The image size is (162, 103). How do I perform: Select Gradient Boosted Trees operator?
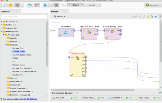22,55
